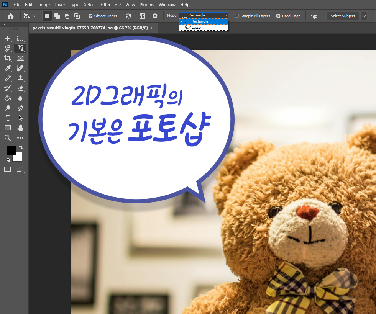Select the Lasso tool in toolbar

[7, 48]
